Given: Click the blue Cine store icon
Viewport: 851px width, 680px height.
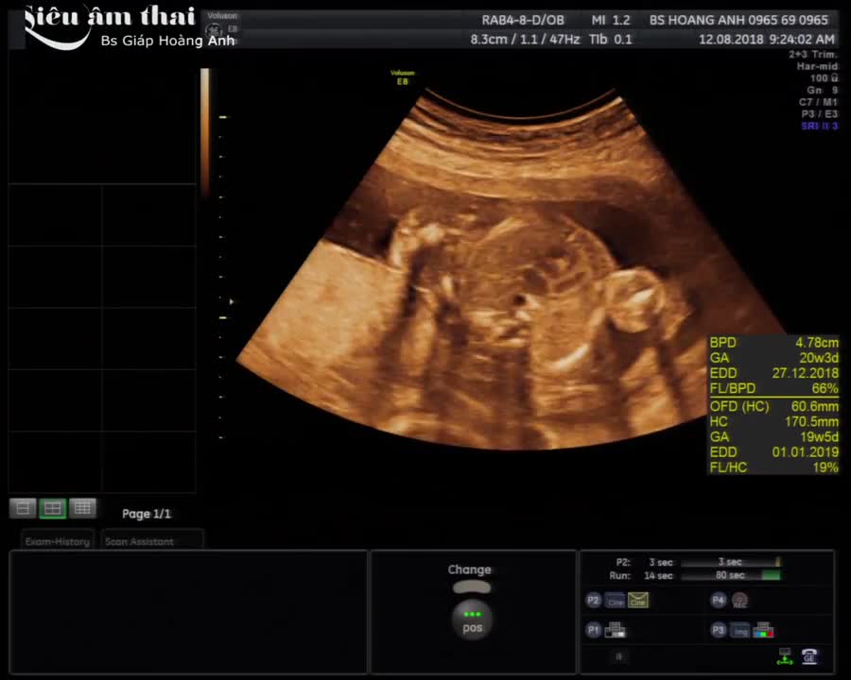Looking at the screenshot, I should coord(615,601).
